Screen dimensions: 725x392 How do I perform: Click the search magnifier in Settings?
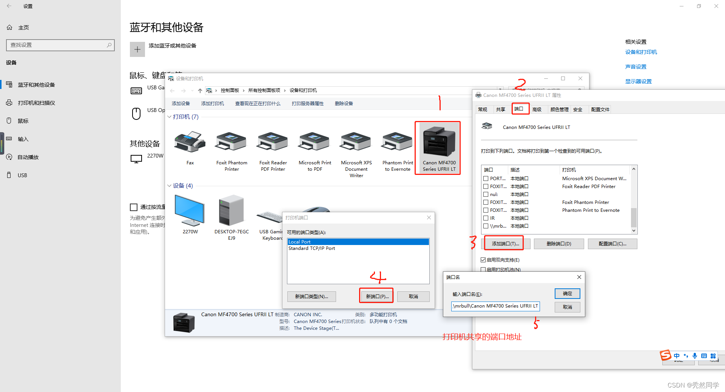[x=109, y=45]
